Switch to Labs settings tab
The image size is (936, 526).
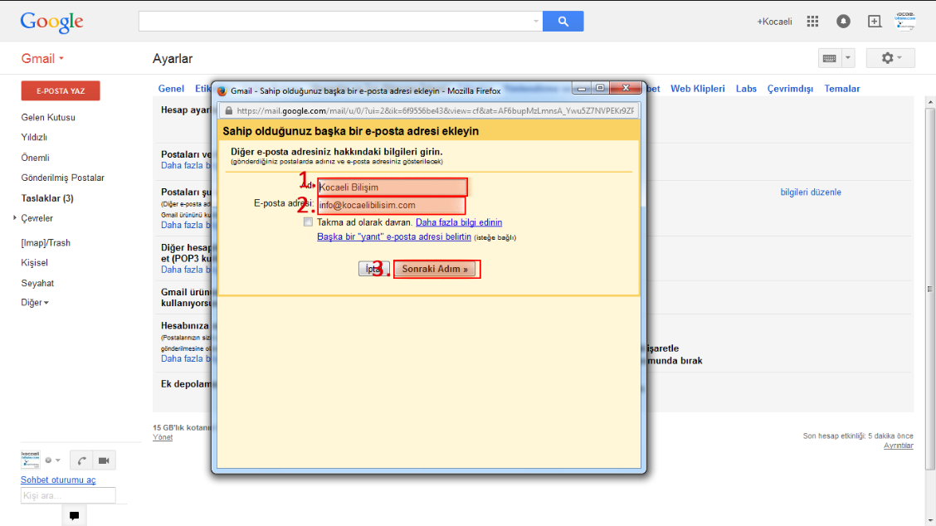(746, 89)
